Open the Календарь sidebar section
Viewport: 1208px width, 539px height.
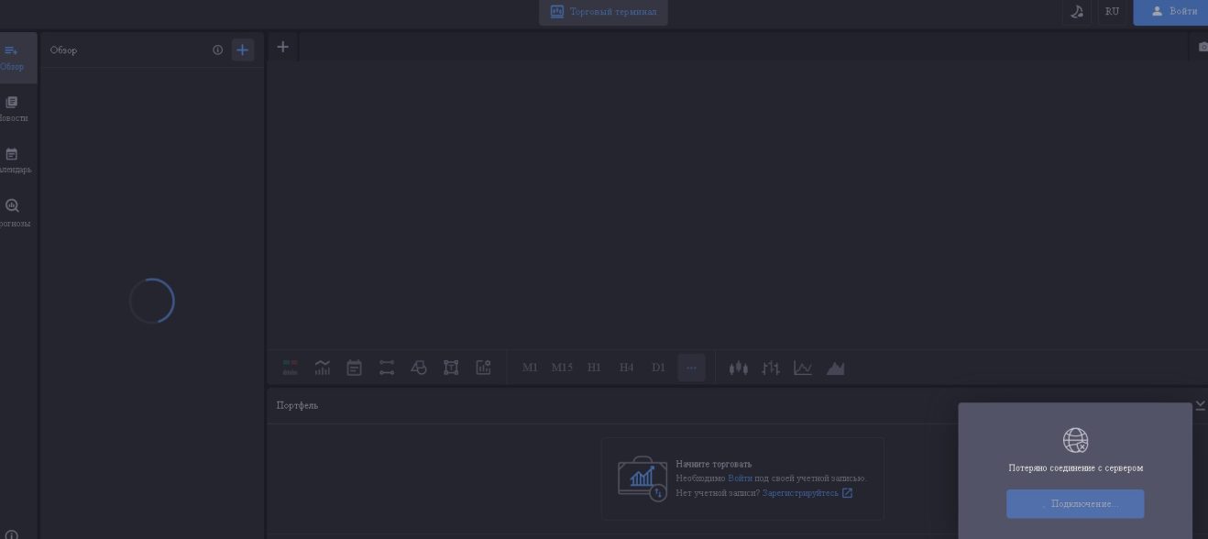pos(13,159)
